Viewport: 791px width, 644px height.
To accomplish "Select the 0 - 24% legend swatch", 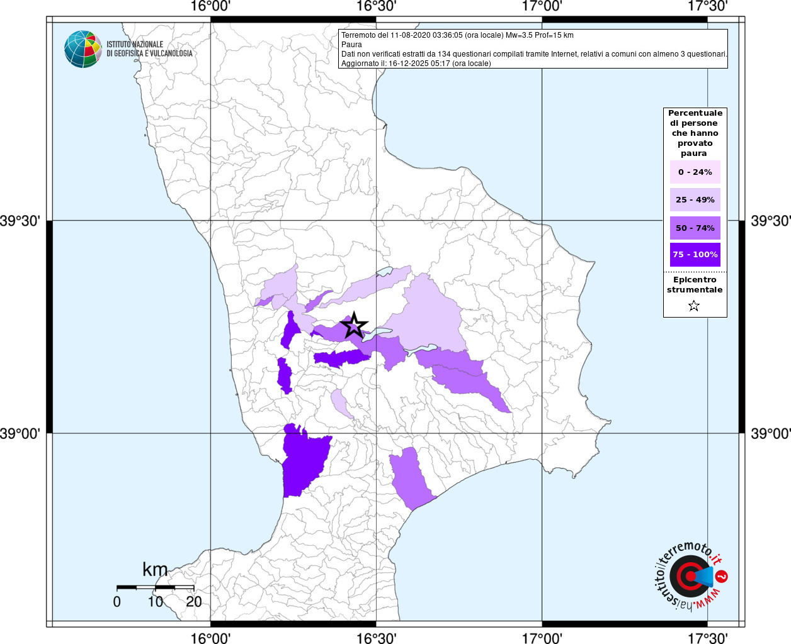I will 695,172.
